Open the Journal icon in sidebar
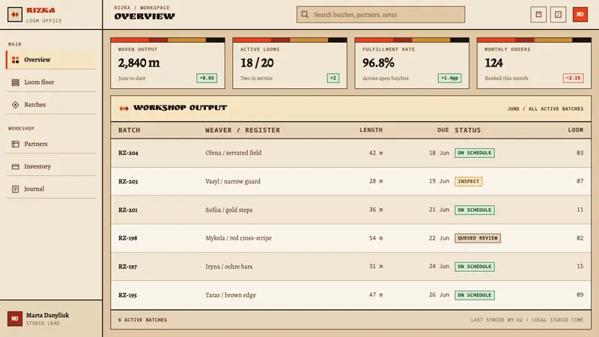Viewport: 599px width, 337px height. tap(15, 189)
